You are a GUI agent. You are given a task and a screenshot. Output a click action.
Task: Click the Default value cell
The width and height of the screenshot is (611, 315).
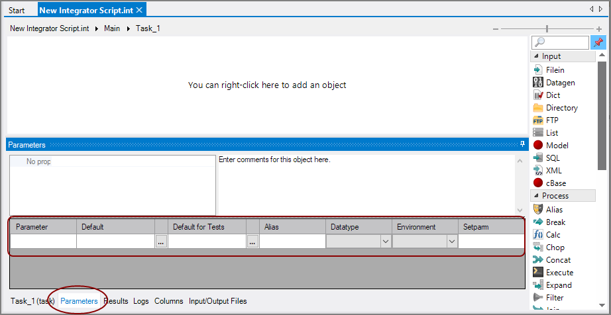click(116, 242)
